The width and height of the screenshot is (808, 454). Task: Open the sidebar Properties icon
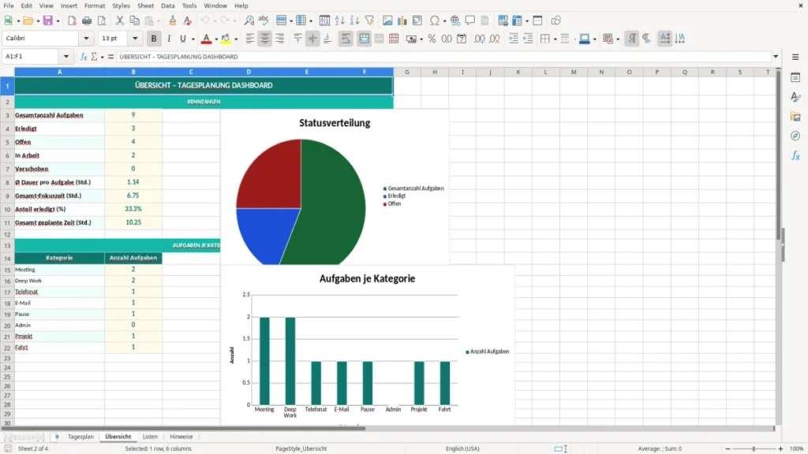coord(795,77)
